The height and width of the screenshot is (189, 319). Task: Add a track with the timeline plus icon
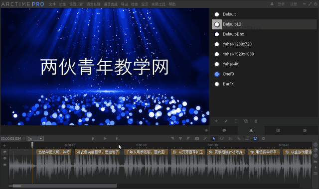tap(4, 146)
